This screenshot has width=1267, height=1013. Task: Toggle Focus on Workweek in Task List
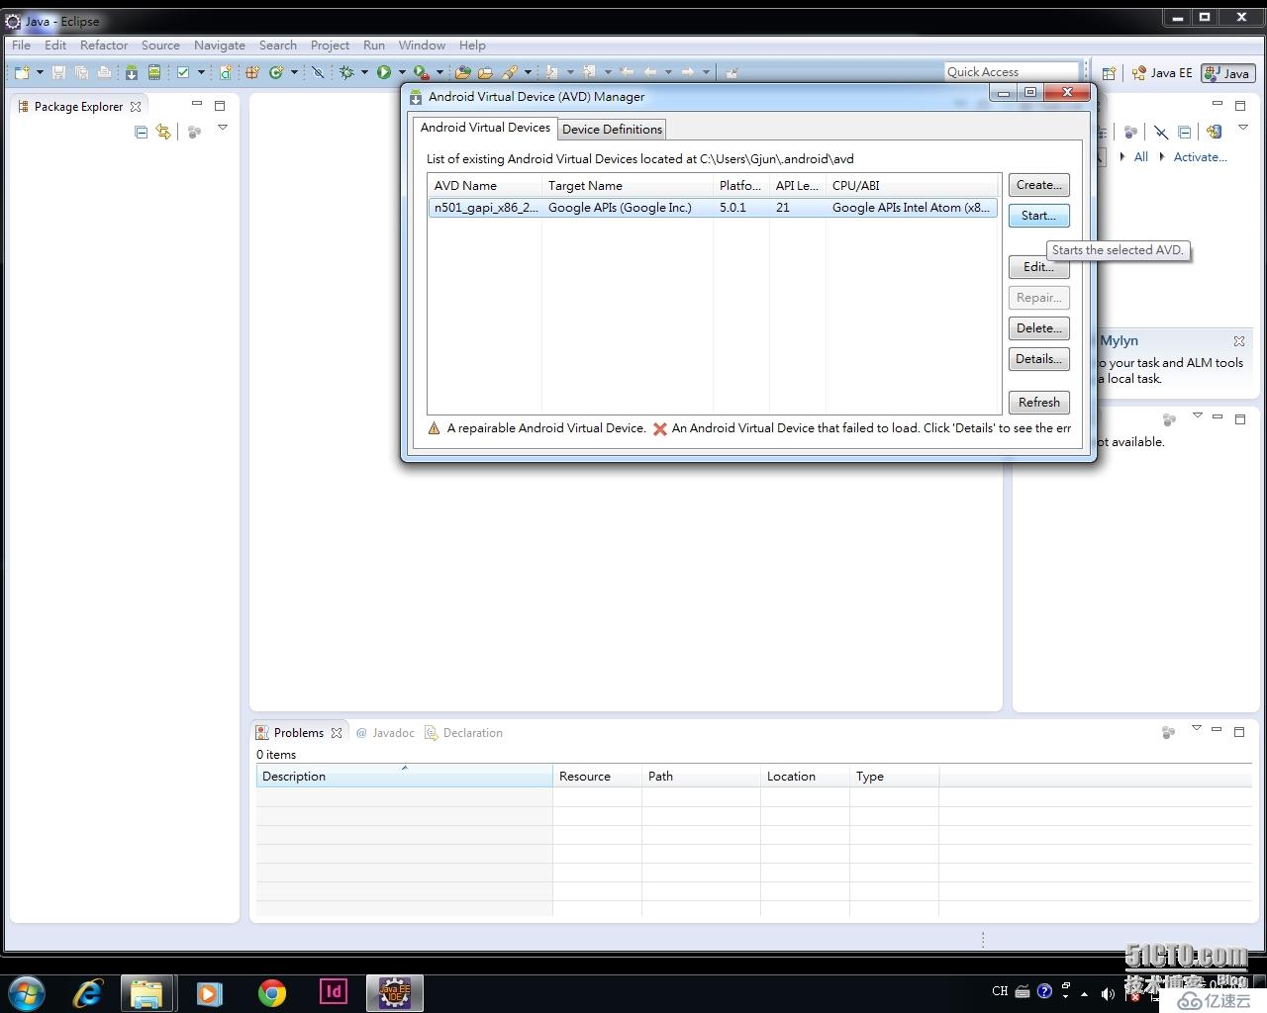[x=1130, y=132]
